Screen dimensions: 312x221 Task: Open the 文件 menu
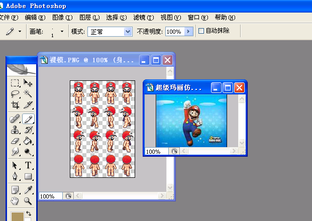coord(9,18)
